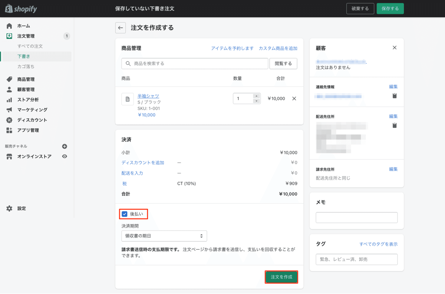Click the 注文を作成 button
The image size is (445, 294).
[281, 277]
